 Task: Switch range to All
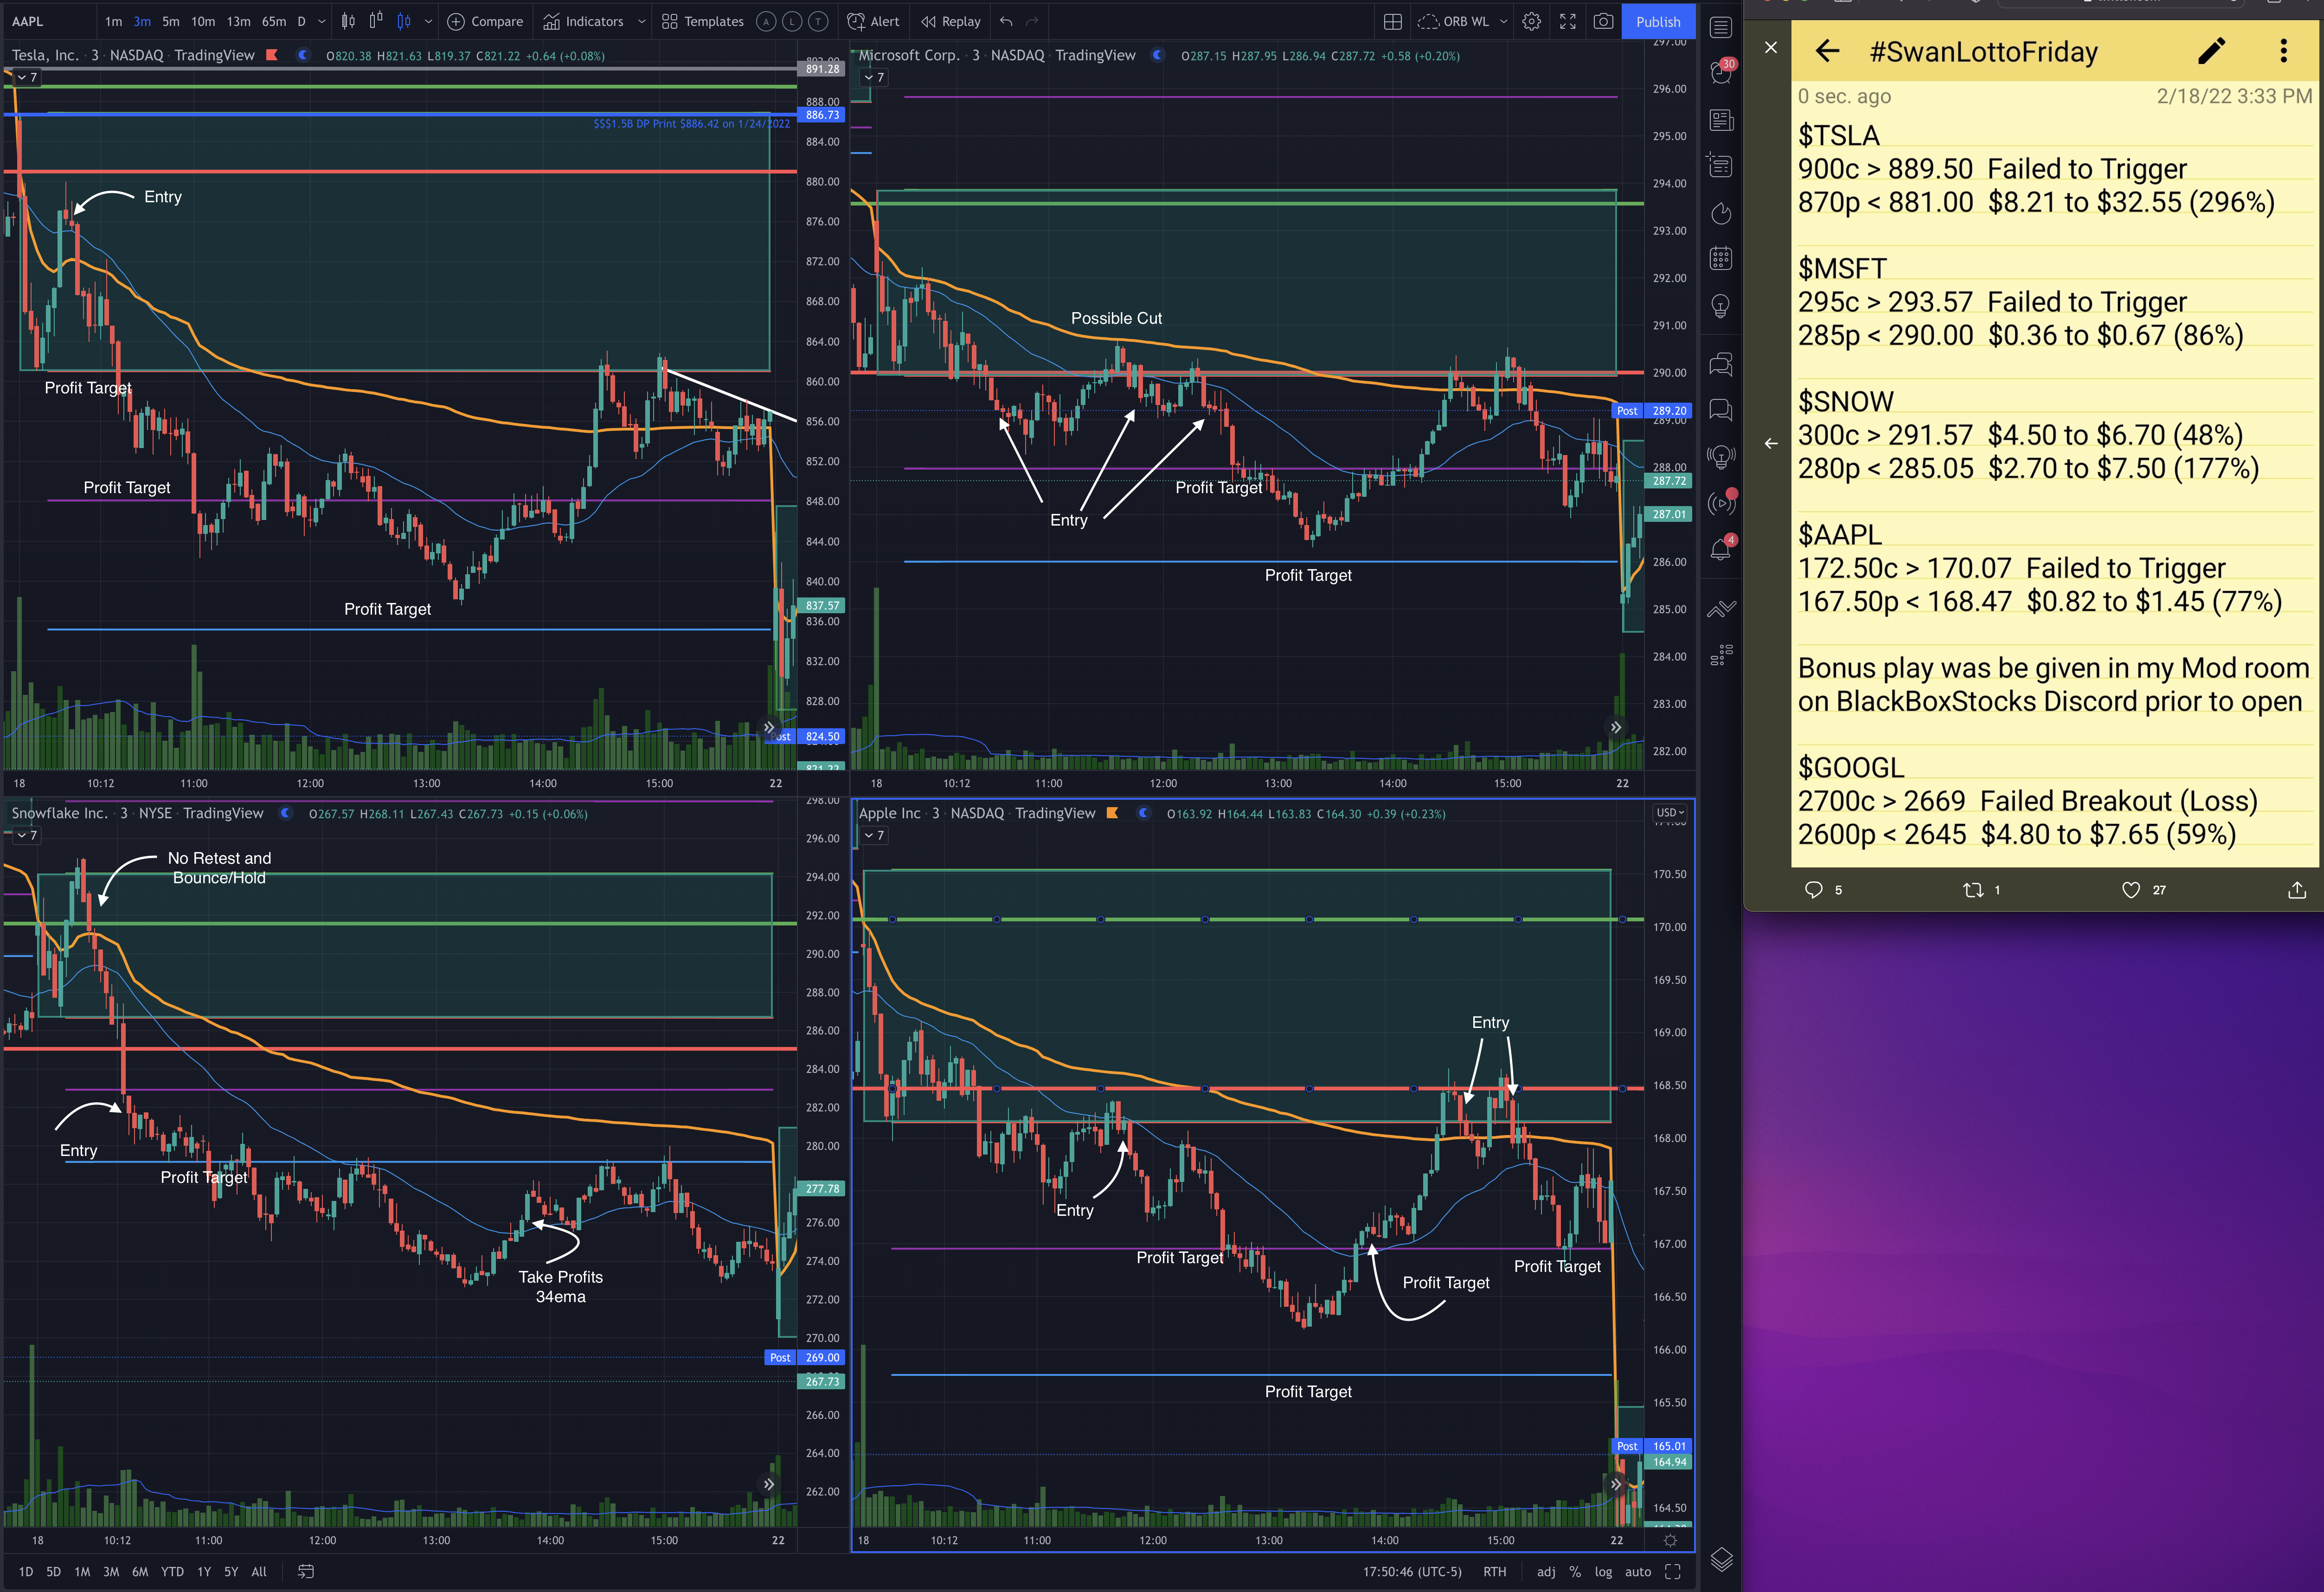(259, 1572)
